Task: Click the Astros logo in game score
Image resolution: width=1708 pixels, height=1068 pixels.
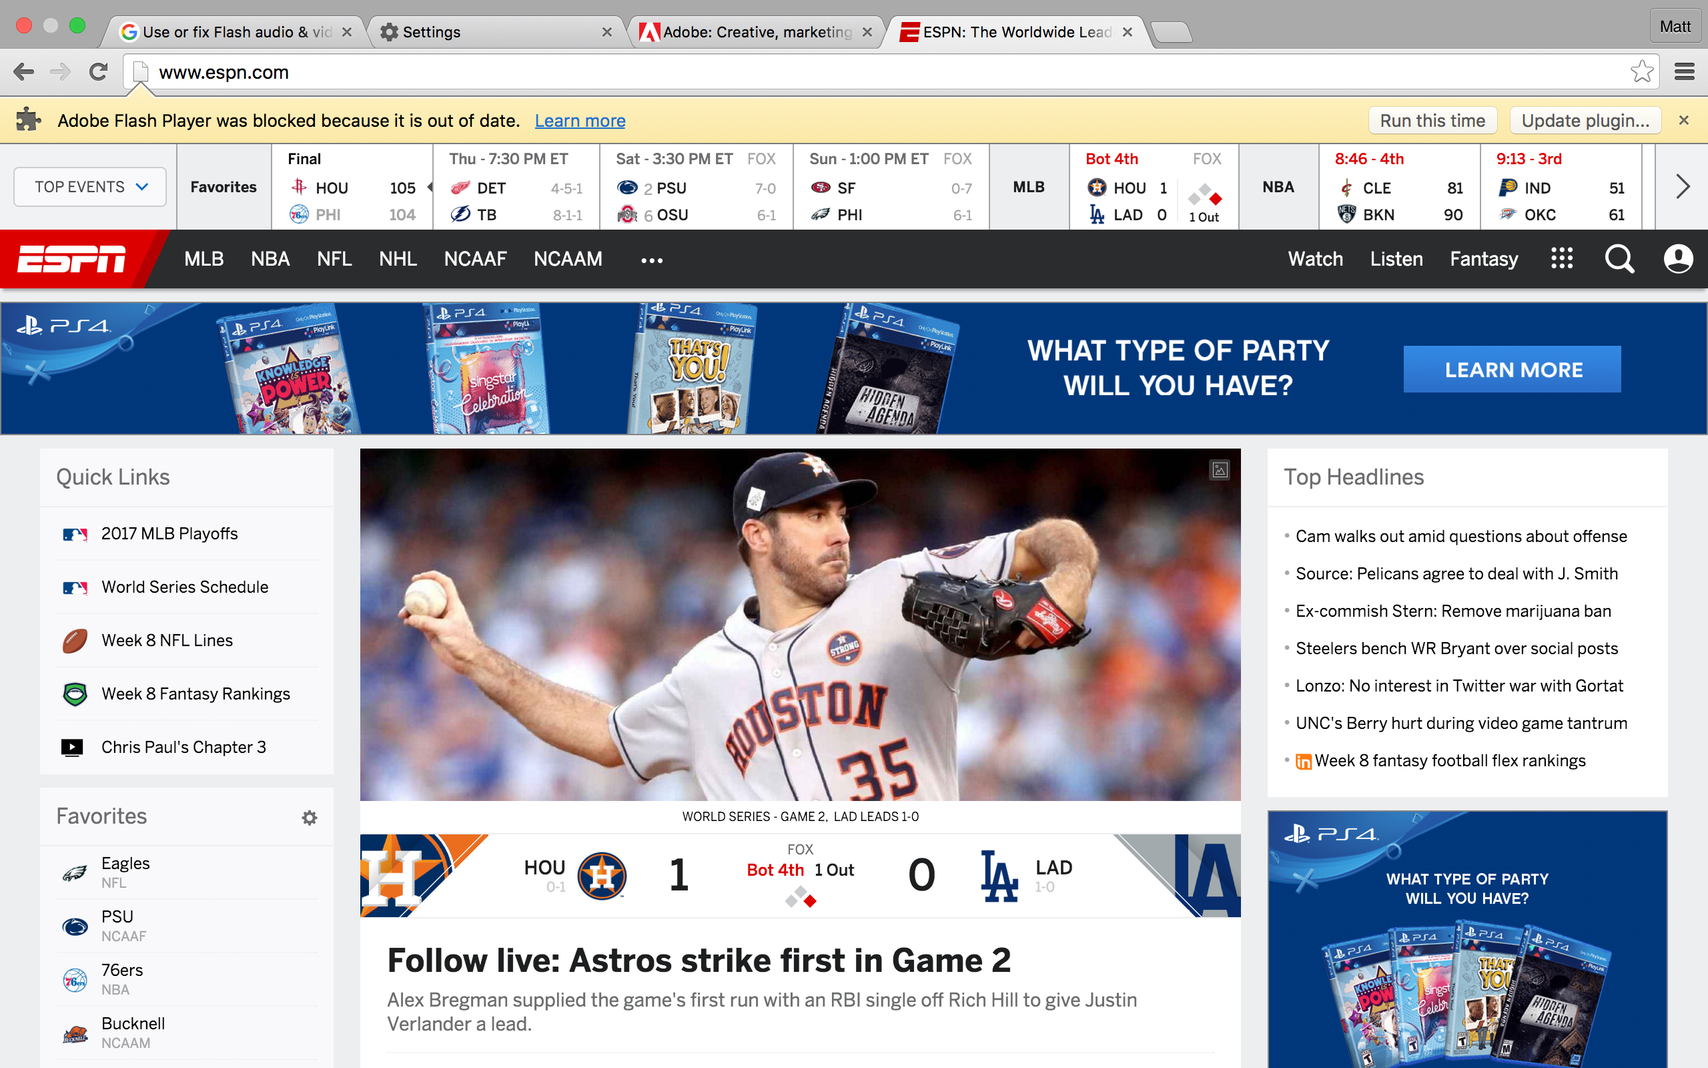Action: click(601, 875)
